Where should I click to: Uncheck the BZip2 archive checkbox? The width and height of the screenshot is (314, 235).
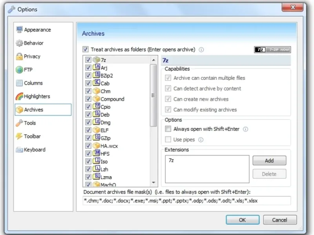[88, 75]
